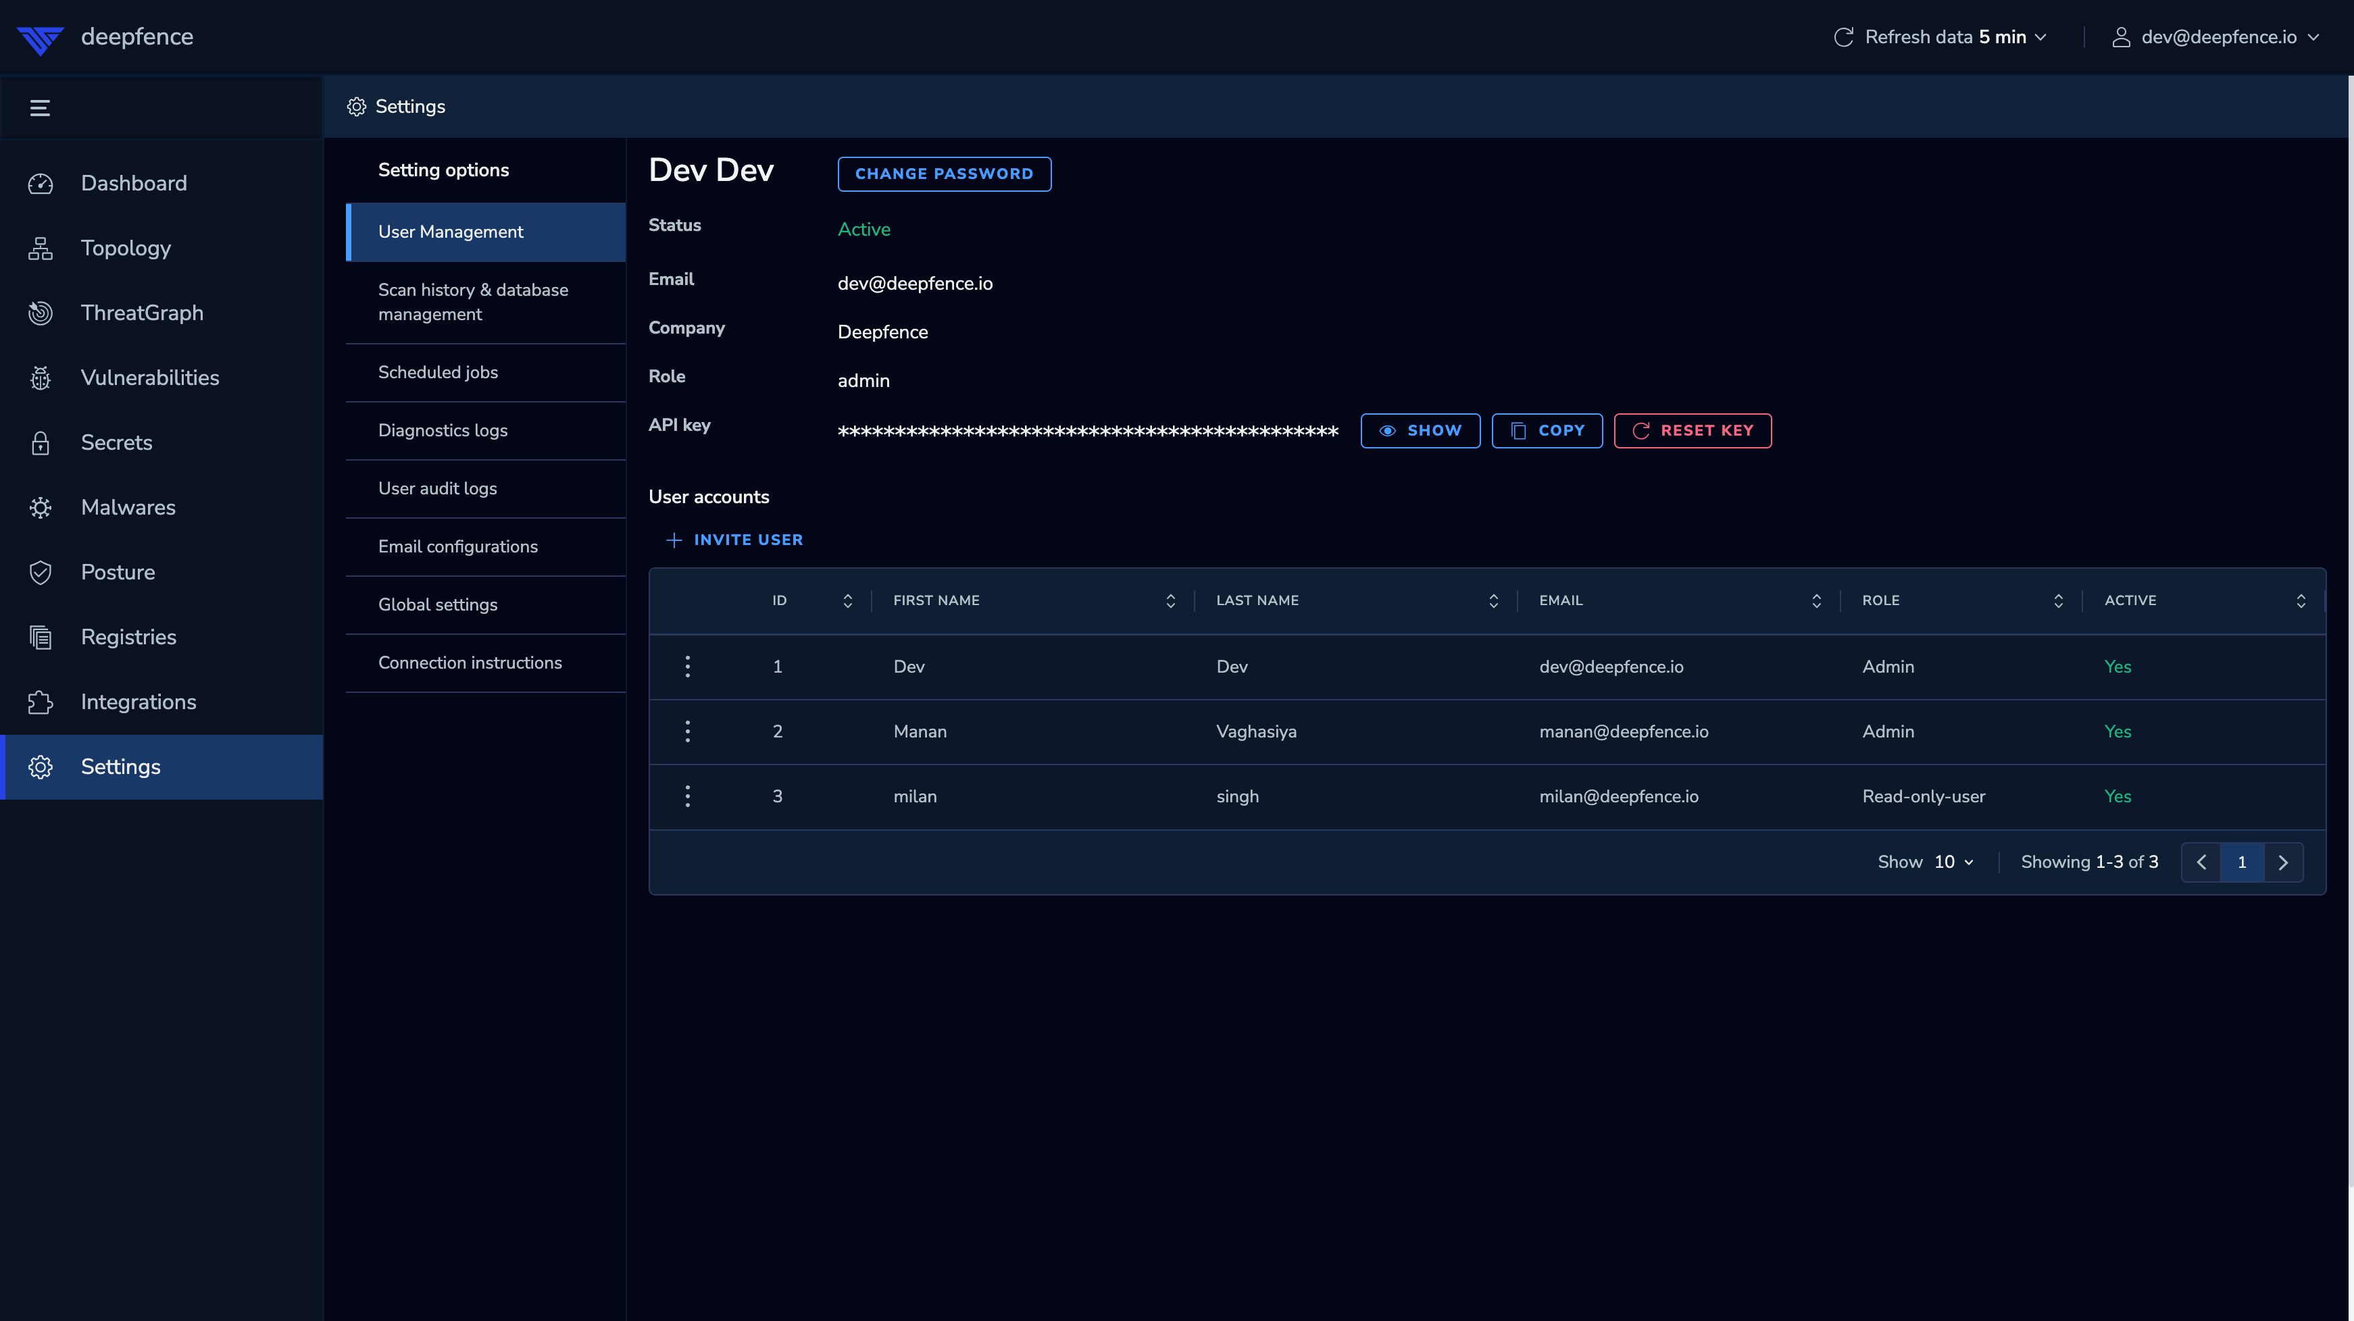Click the Settings breadcrumb title
The image size is (2354, 1321).
pyautogui.click(x=410, y=107)
